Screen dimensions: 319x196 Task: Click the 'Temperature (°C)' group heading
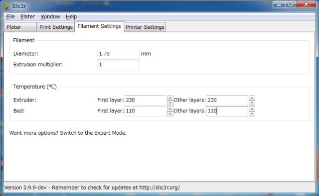click(x=35, y=87)
